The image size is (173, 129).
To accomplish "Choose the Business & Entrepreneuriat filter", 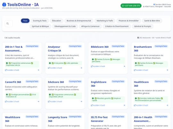I will (79, 21).
